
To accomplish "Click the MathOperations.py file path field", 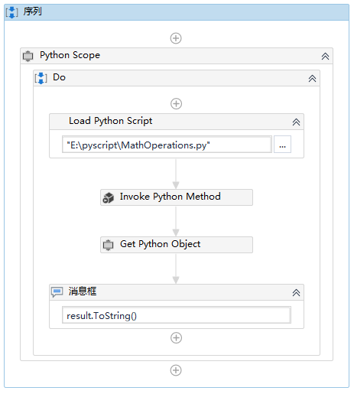I will (x=167, y=145).
